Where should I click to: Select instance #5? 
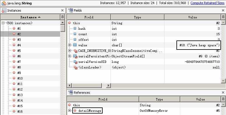19,51
